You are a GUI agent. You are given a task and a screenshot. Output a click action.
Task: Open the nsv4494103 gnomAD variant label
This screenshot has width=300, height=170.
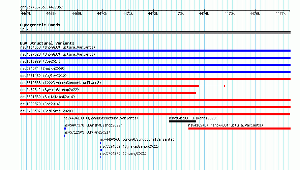tap(101, 118)
